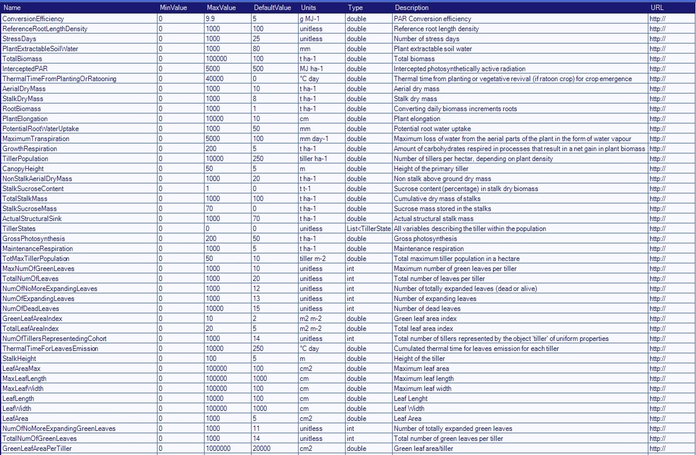Image resolution: width=696 pixels, height=455 pixels.
Task: Select the ConversionEfficiency row name
Action: [x=79, y=19]
